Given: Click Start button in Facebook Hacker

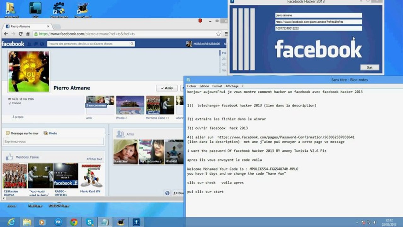Looking at the screenshot, I should 370,67.
